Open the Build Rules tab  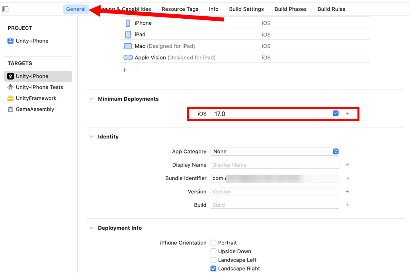331,9
